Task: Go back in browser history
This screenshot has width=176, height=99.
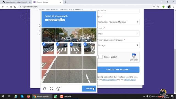Action: pyautogui.click(x=3, y=7)
